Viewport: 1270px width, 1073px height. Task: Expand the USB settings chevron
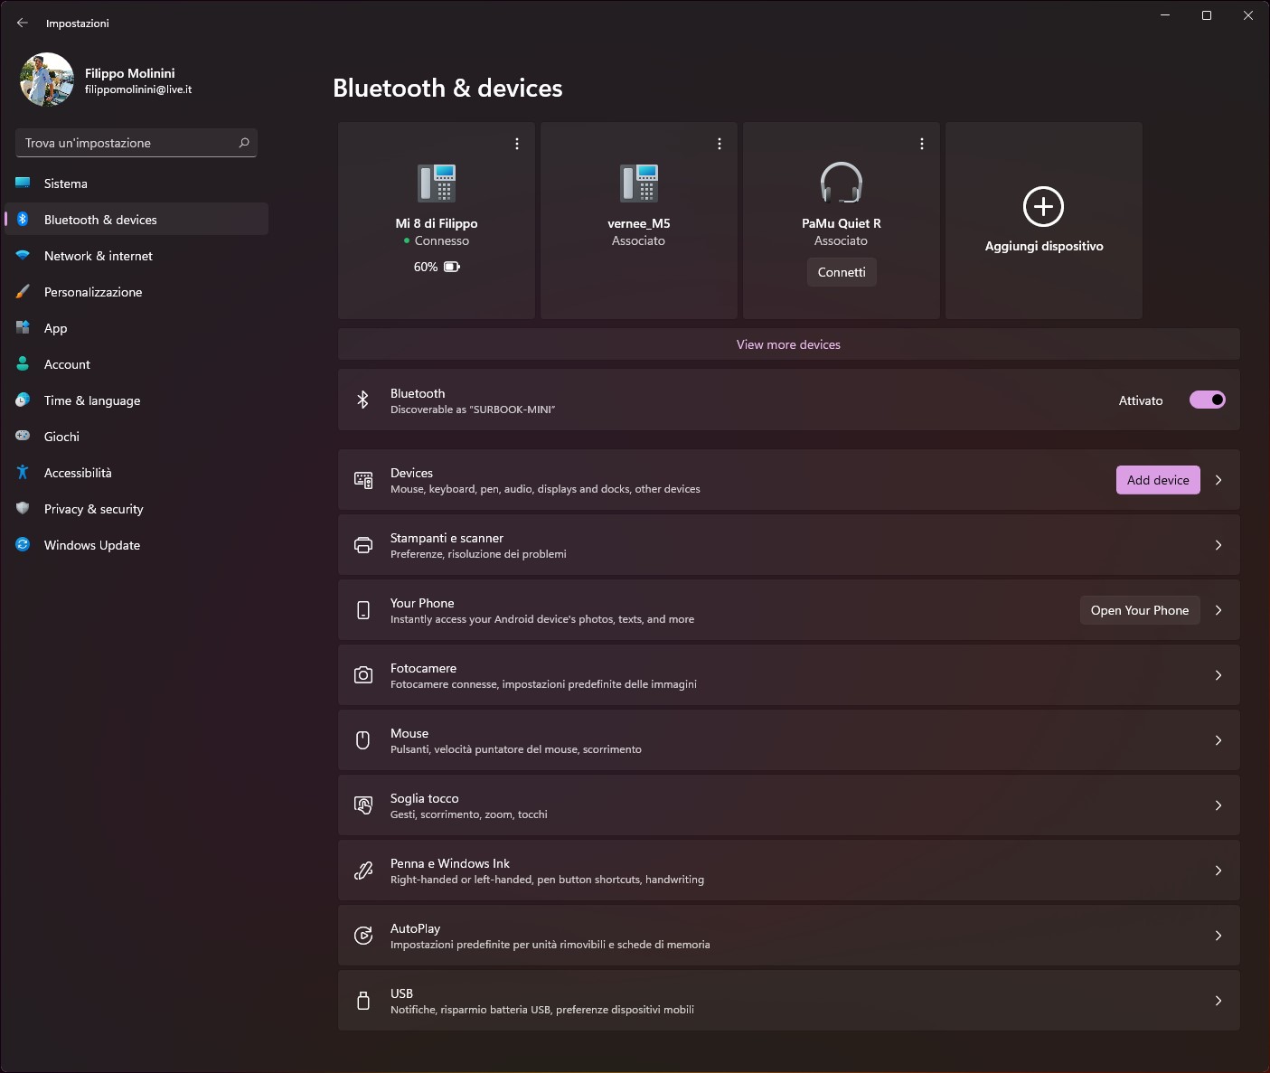(1218, 1001)
